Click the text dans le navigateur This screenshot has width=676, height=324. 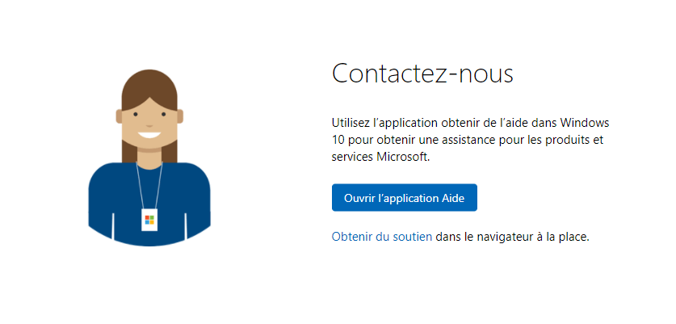click(480, 238)
